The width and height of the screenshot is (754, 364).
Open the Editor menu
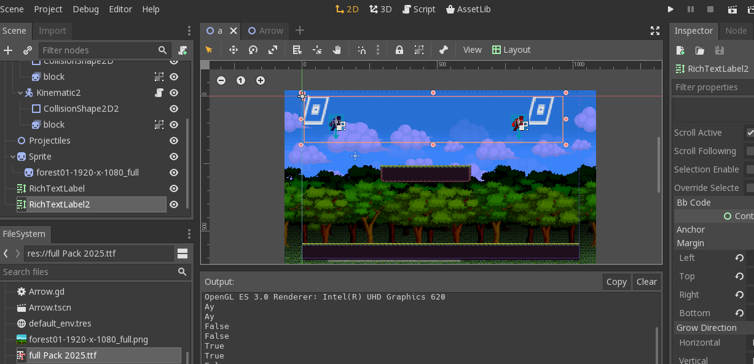pyautogui.click(x=120, y=9)
